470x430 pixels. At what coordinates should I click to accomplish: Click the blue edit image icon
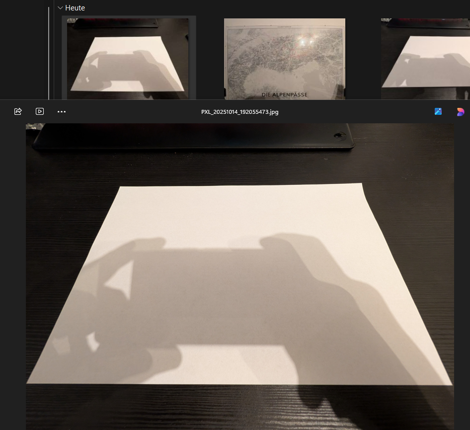(438, 112)
